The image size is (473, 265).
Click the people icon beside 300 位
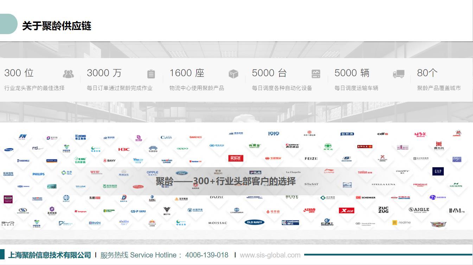pos(69,74)
